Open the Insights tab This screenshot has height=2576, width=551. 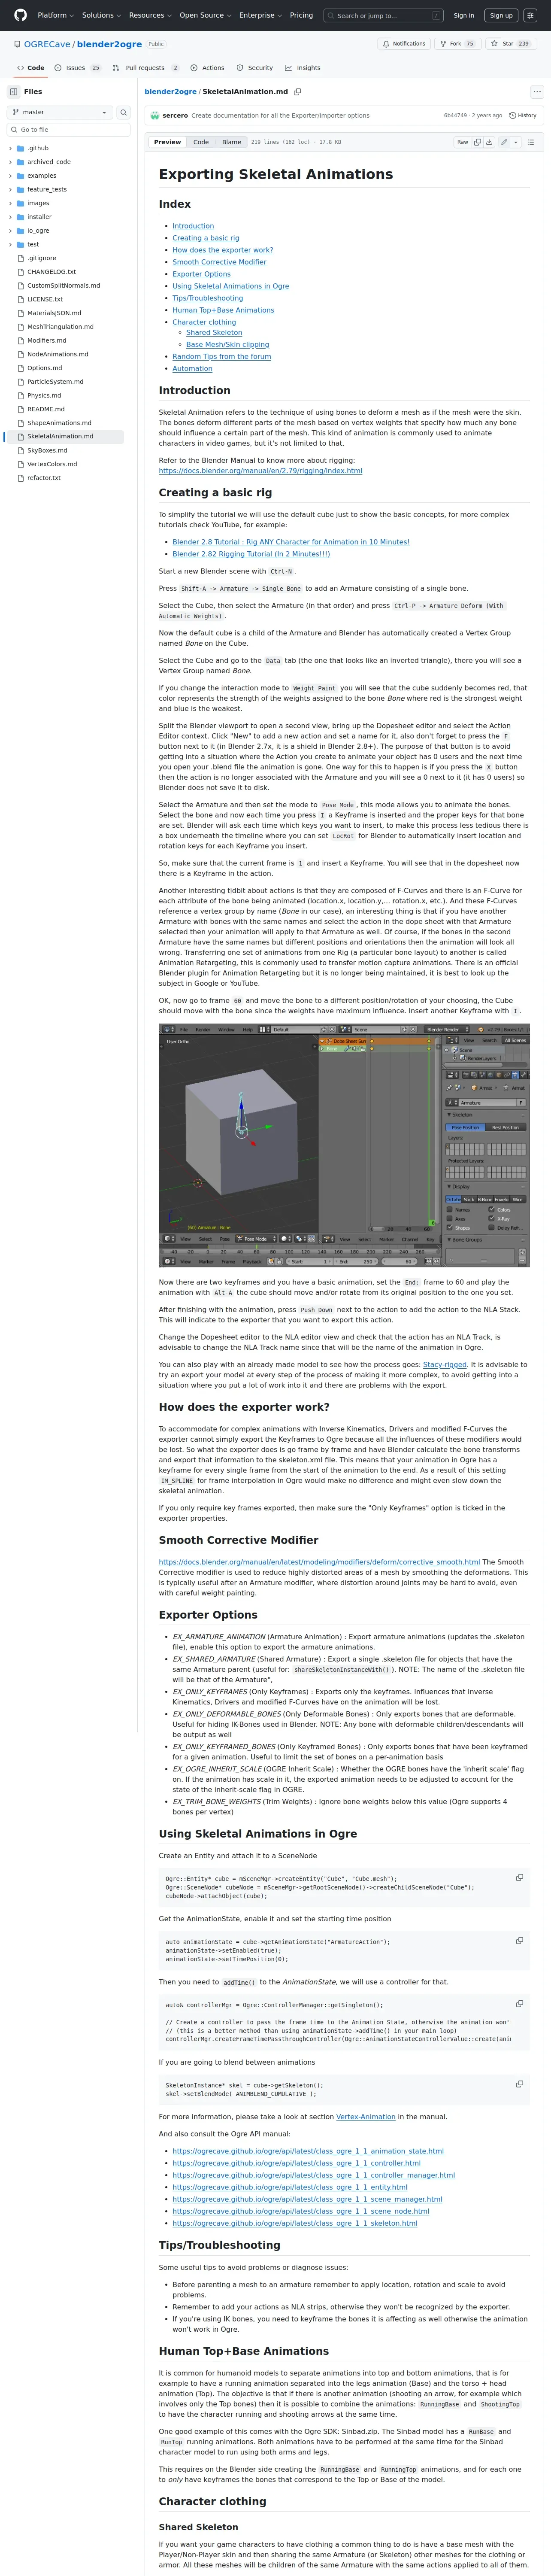tap(303, 68)
